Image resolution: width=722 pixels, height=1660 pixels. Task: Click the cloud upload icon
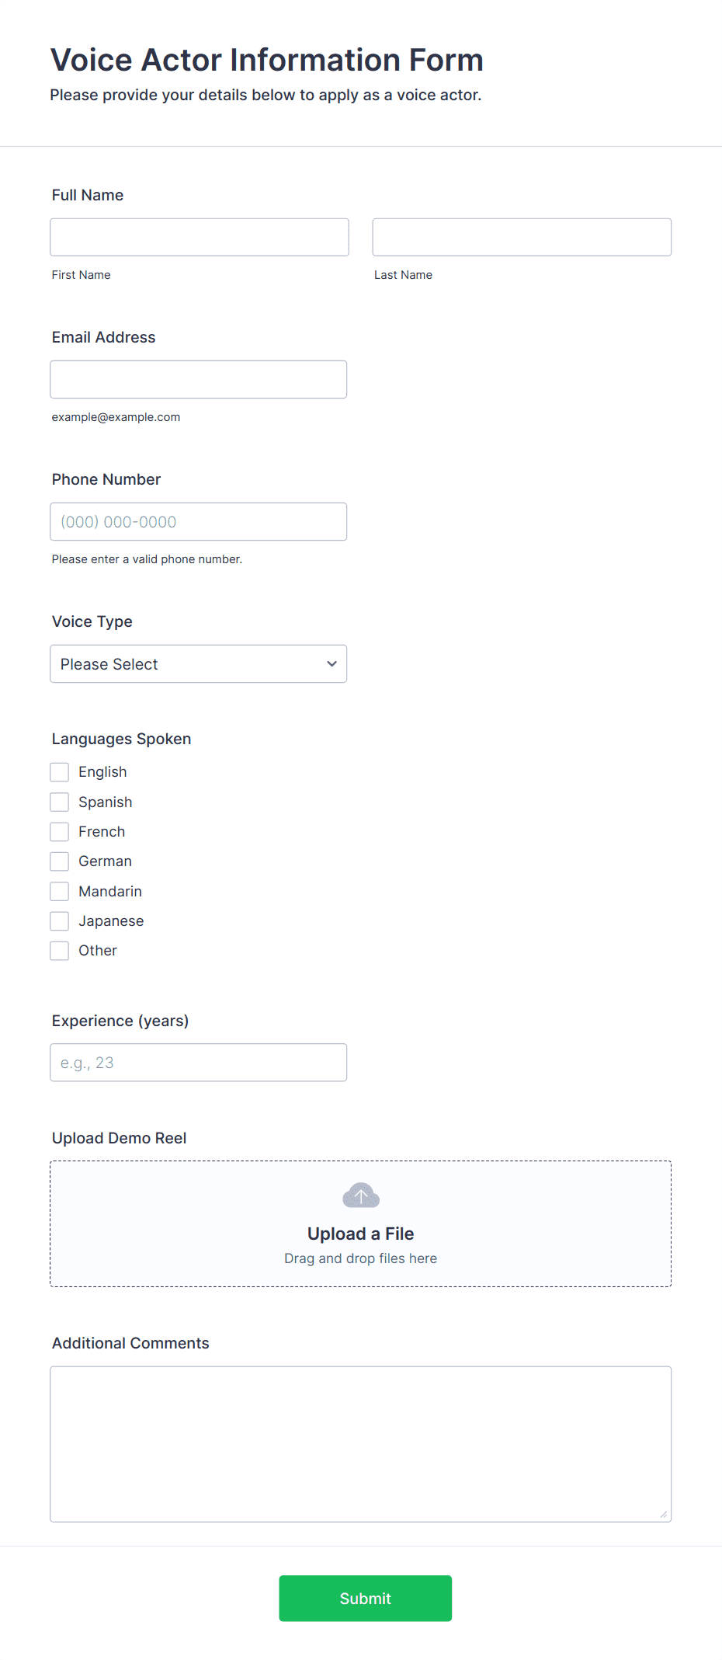tap(361, 1195)
